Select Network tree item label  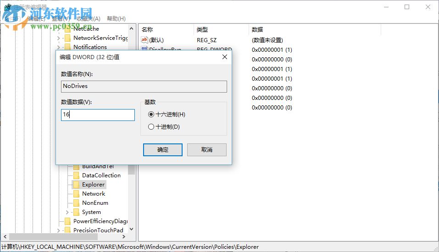94,194
